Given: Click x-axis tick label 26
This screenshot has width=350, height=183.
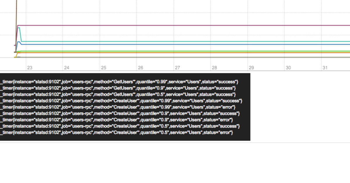Looking at the screenshot, I should tap(141, 68).
